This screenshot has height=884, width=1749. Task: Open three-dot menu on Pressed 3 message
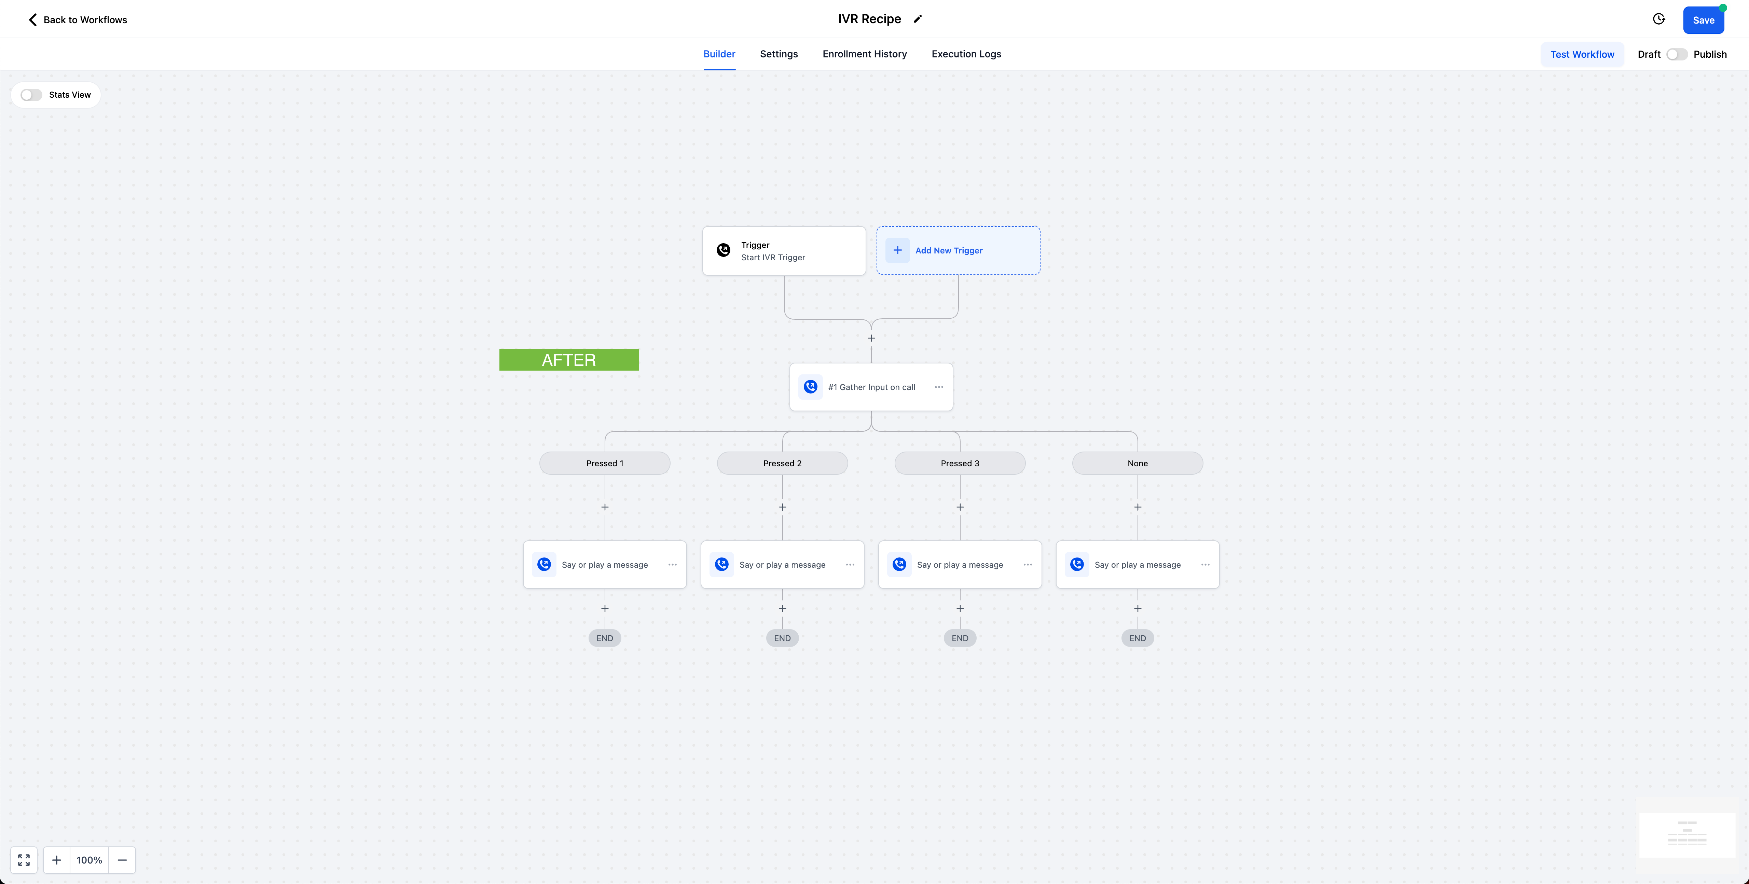pyautogui.click(x=1028, y=565)
